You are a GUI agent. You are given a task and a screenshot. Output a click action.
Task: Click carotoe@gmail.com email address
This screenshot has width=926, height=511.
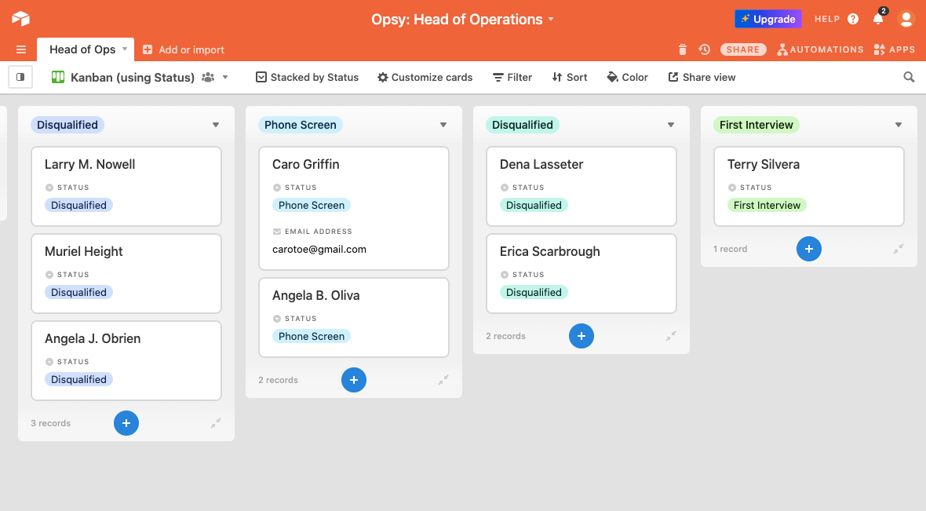coord(319,250)
